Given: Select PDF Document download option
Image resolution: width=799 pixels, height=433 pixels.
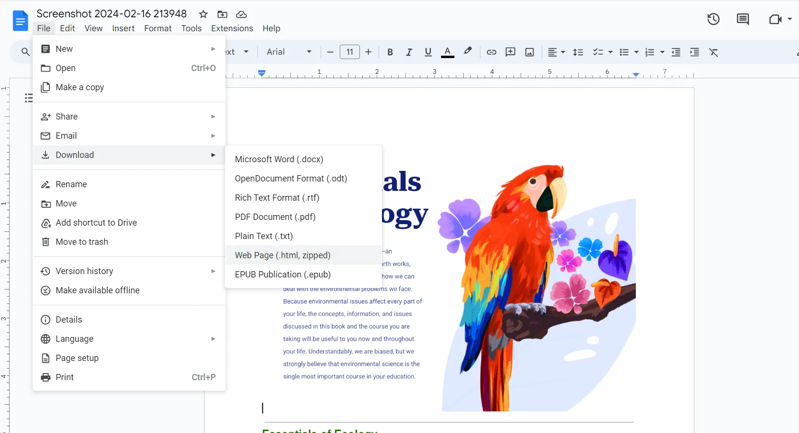Looking at the screenshot, I should pos(274,217).
